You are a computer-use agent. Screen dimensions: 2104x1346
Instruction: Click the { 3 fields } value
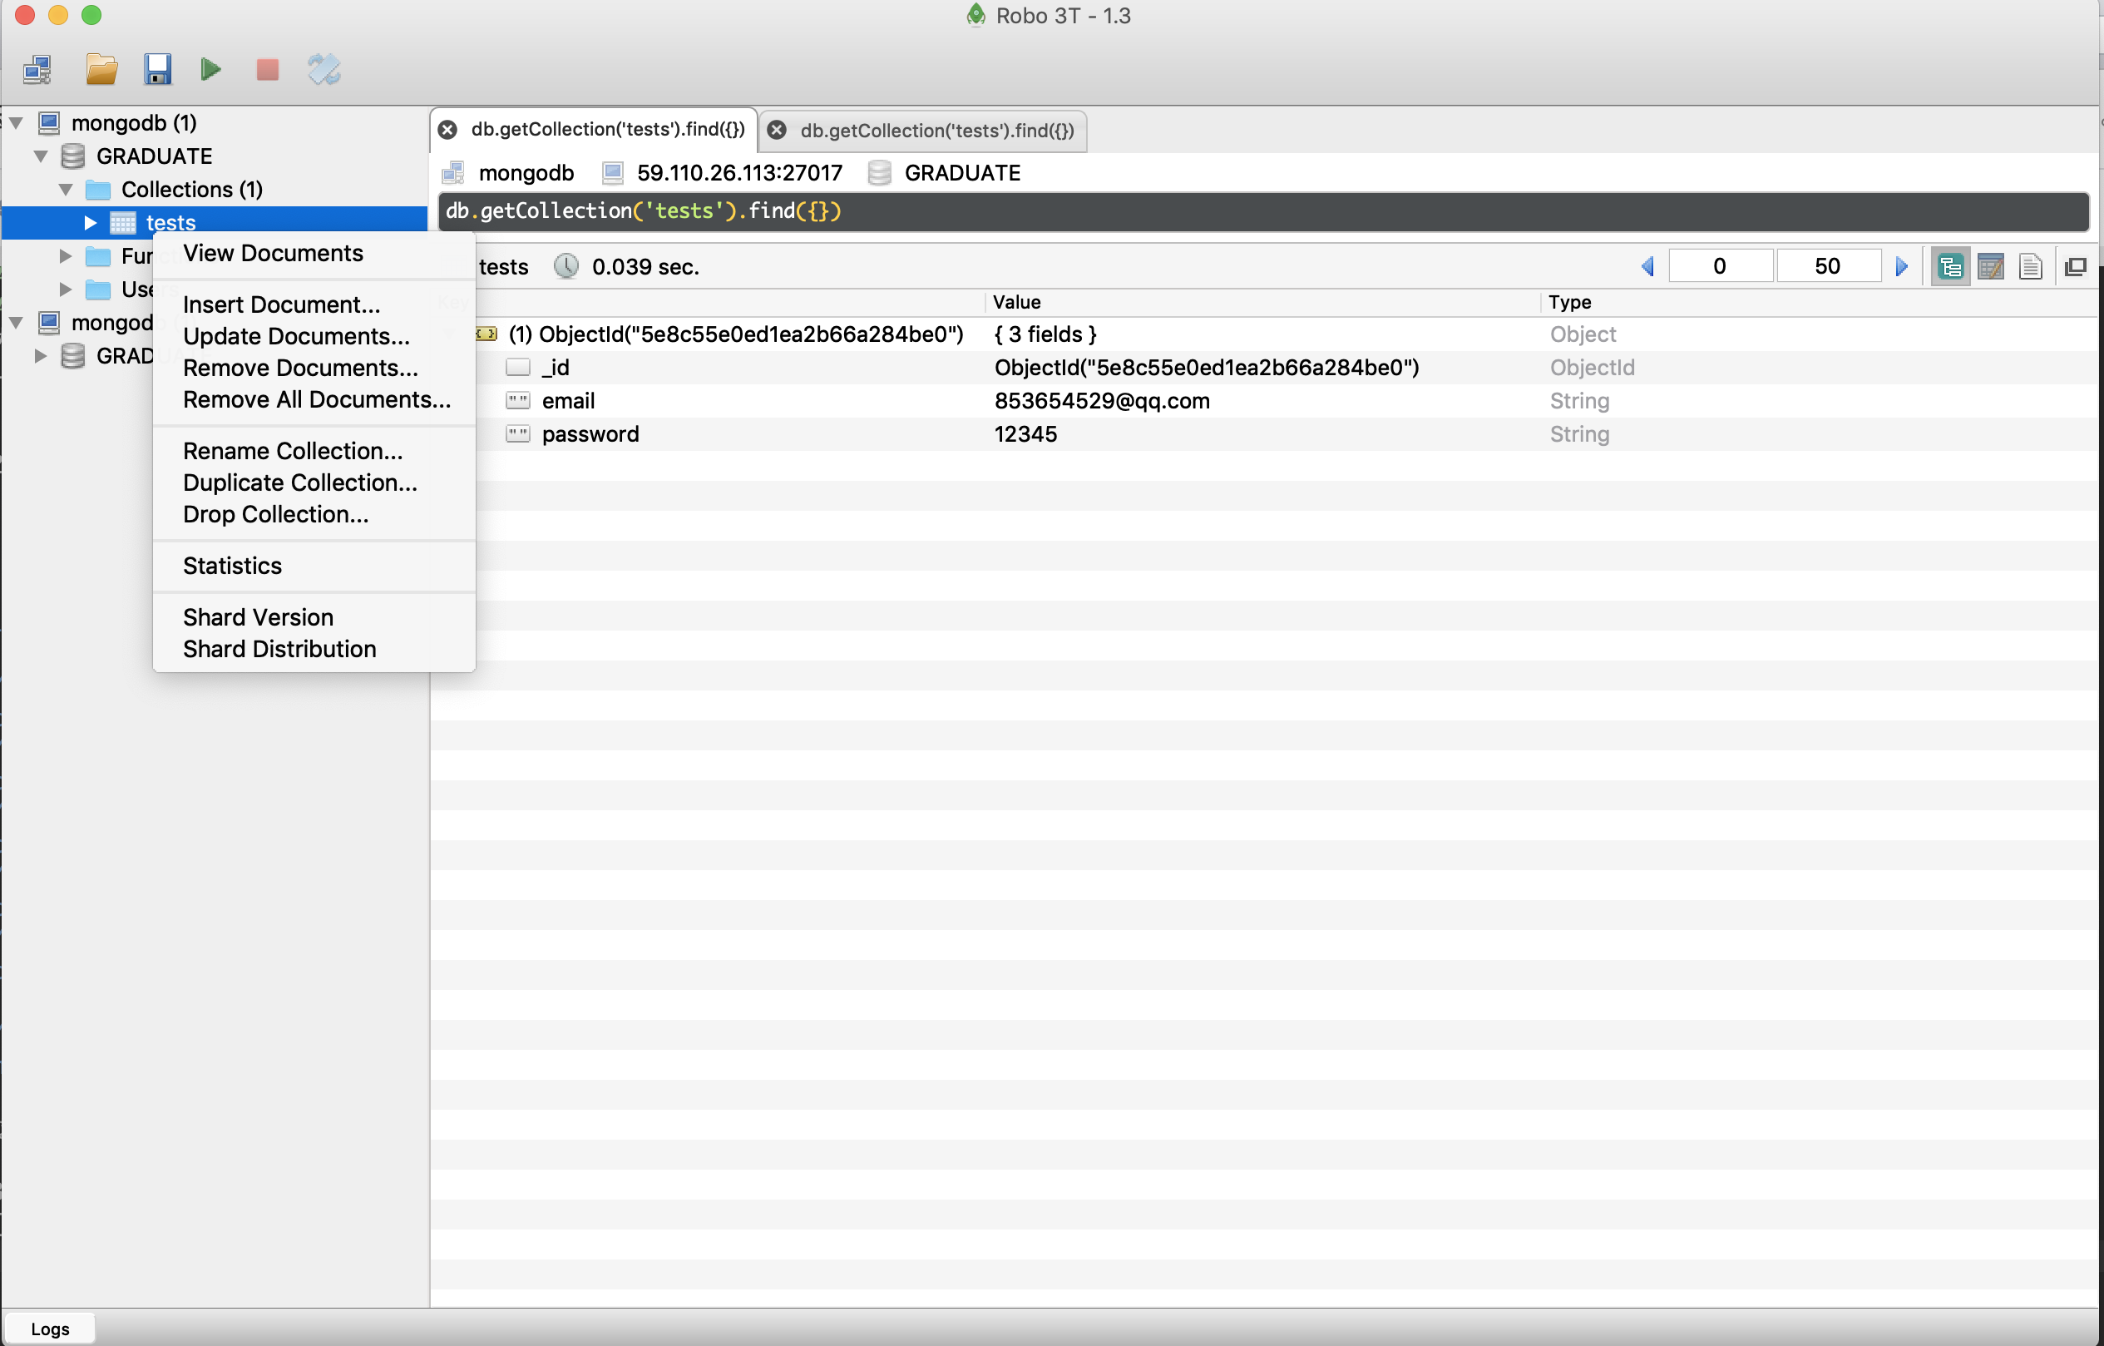pos(1045,334)
